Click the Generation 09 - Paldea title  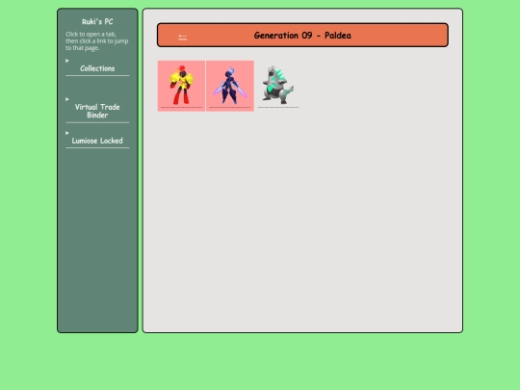tap(302, 36)
